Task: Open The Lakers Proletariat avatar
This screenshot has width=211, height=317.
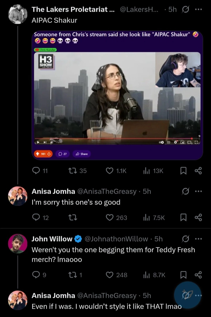Action: [18, 14]
